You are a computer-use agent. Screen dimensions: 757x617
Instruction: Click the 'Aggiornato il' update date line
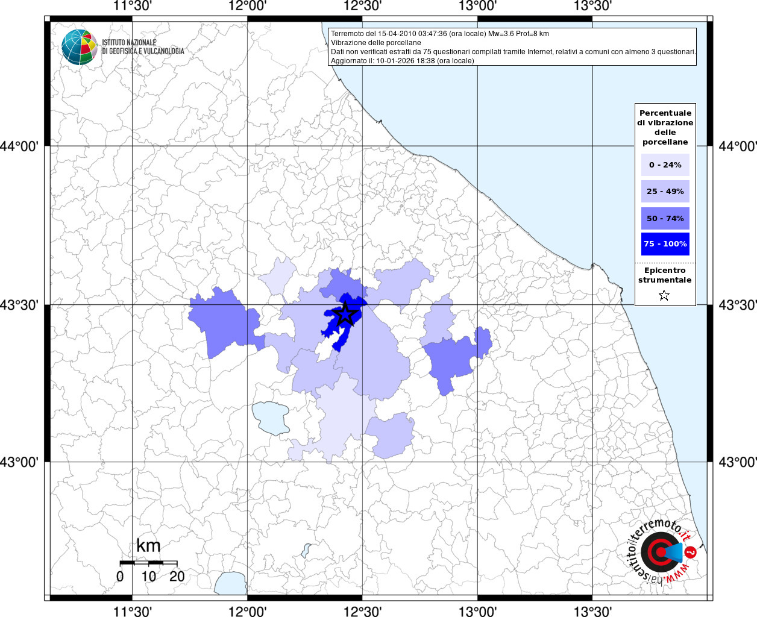coord(402,61)
